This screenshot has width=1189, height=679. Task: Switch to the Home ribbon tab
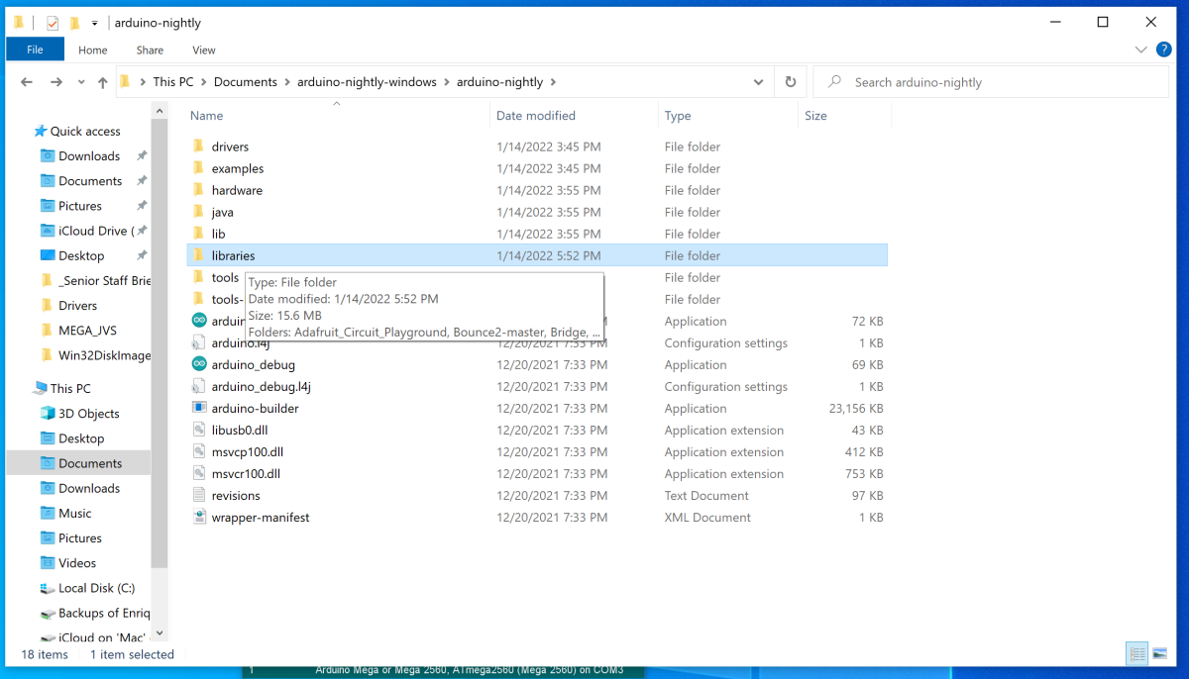pyautogui.click(x=93, y=49)
